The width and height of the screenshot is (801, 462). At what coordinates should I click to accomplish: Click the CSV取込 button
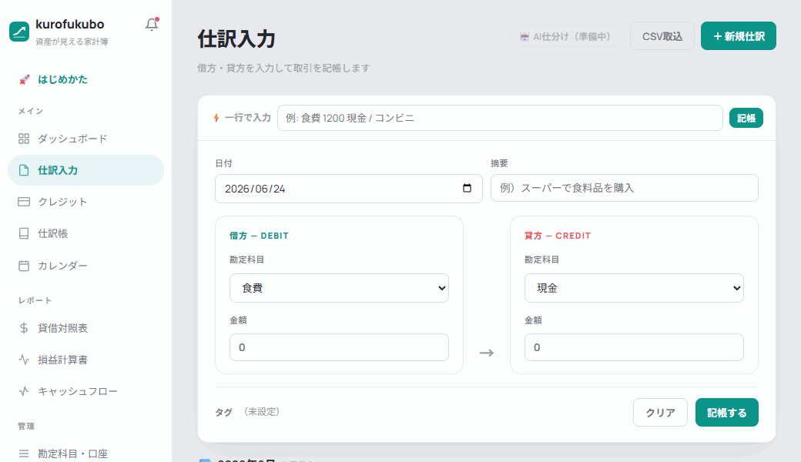(x=662, y=36)
